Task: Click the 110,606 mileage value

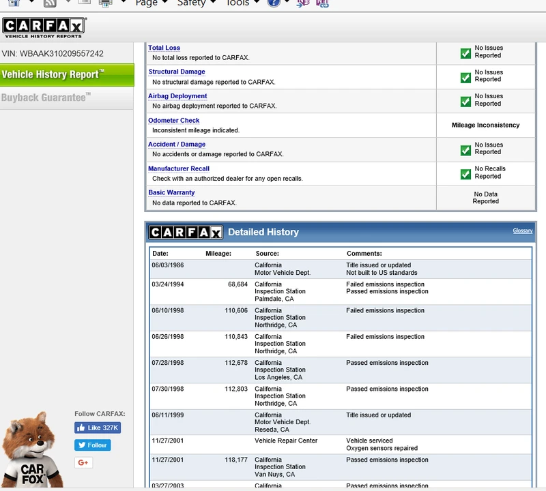Action: click(x=236, y=310)
